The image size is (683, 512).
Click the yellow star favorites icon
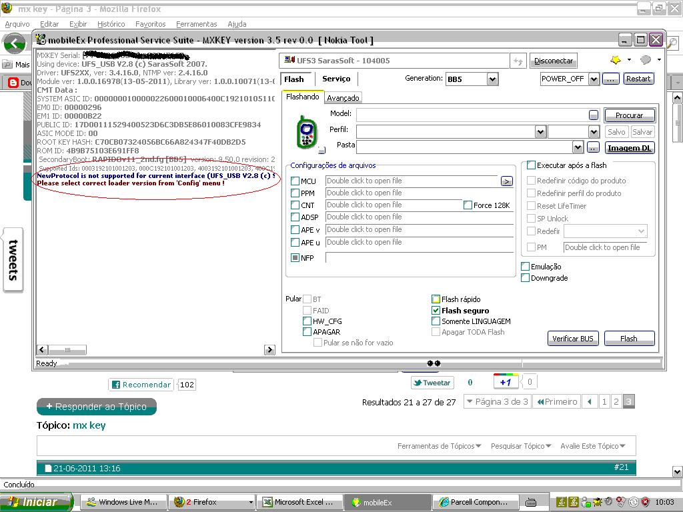coord(616,59)
